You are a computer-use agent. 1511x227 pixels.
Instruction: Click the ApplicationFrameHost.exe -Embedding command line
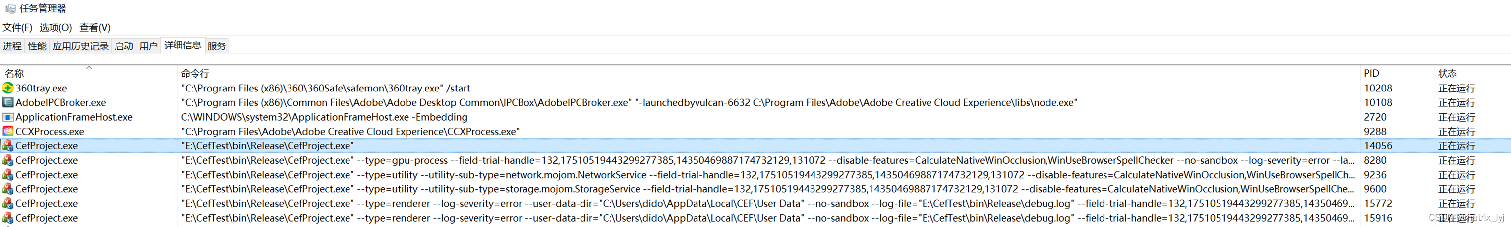pos(324,117)
